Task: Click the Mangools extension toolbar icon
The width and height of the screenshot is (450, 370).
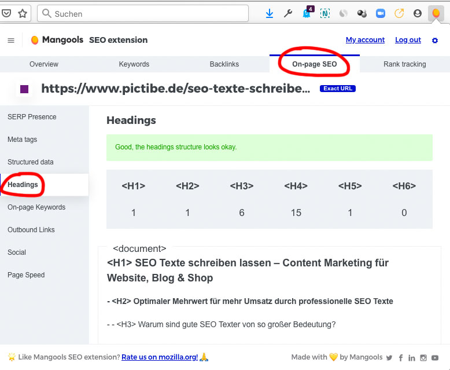Action: coord(436,13)
